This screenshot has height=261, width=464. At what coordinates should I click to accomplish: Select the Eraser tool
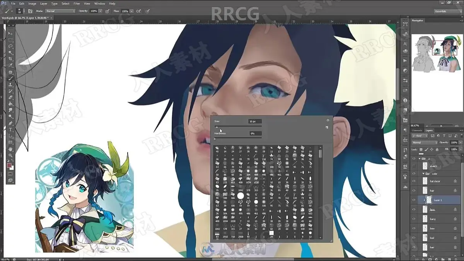coord(10,97)
